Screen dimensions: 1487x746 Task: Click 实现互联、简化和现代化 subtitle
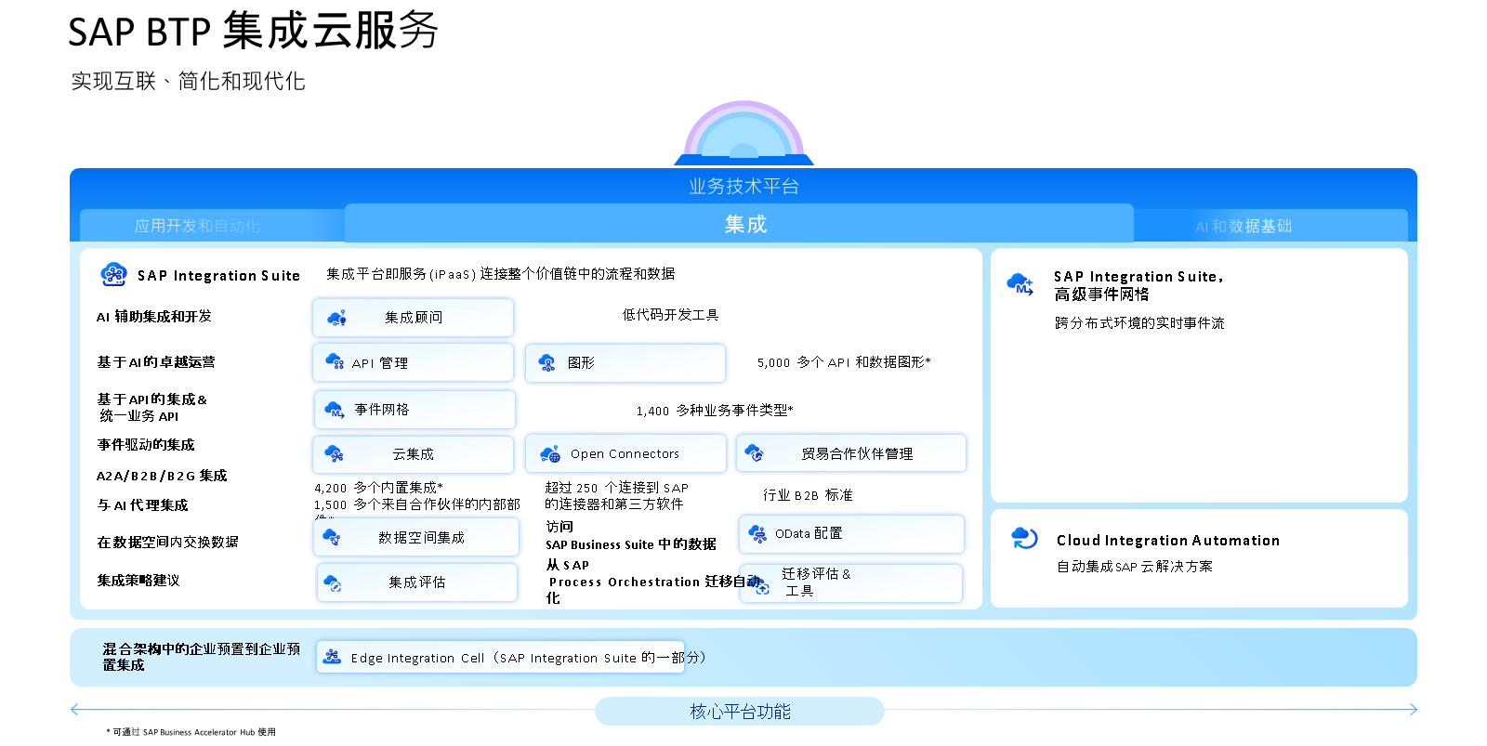pos(188,82)
